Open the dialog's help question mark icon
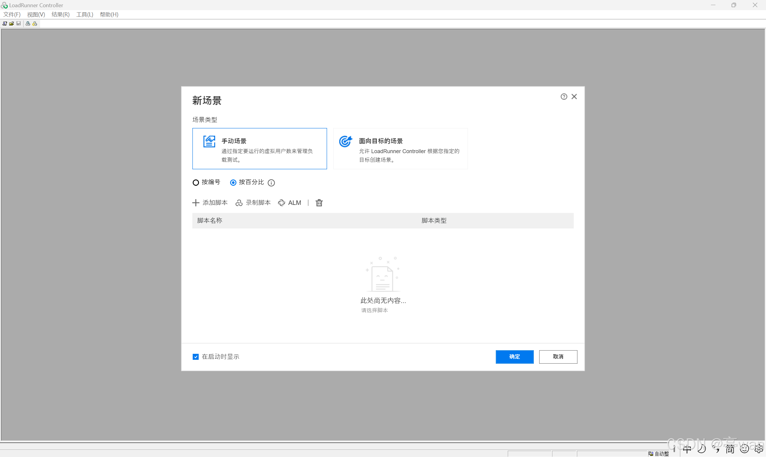The height and width of the screenshot is (457, 766). (564, 97)
